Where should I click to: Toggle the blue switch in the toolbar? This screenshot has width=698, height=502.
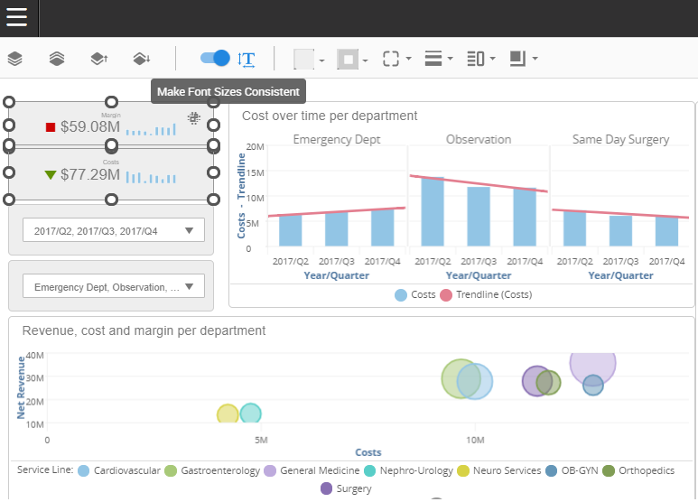(215, 58)
